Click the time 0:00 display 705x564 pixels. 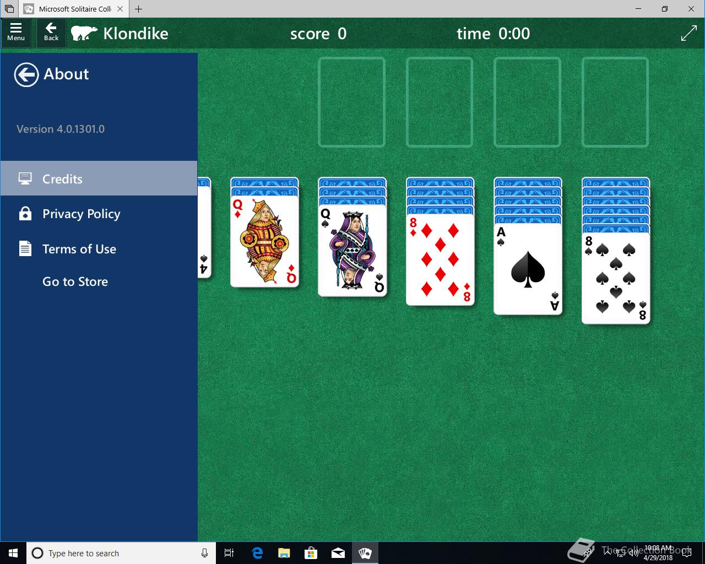click(493, 34)
